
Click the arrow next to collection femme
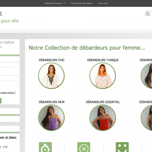point(64,3)
